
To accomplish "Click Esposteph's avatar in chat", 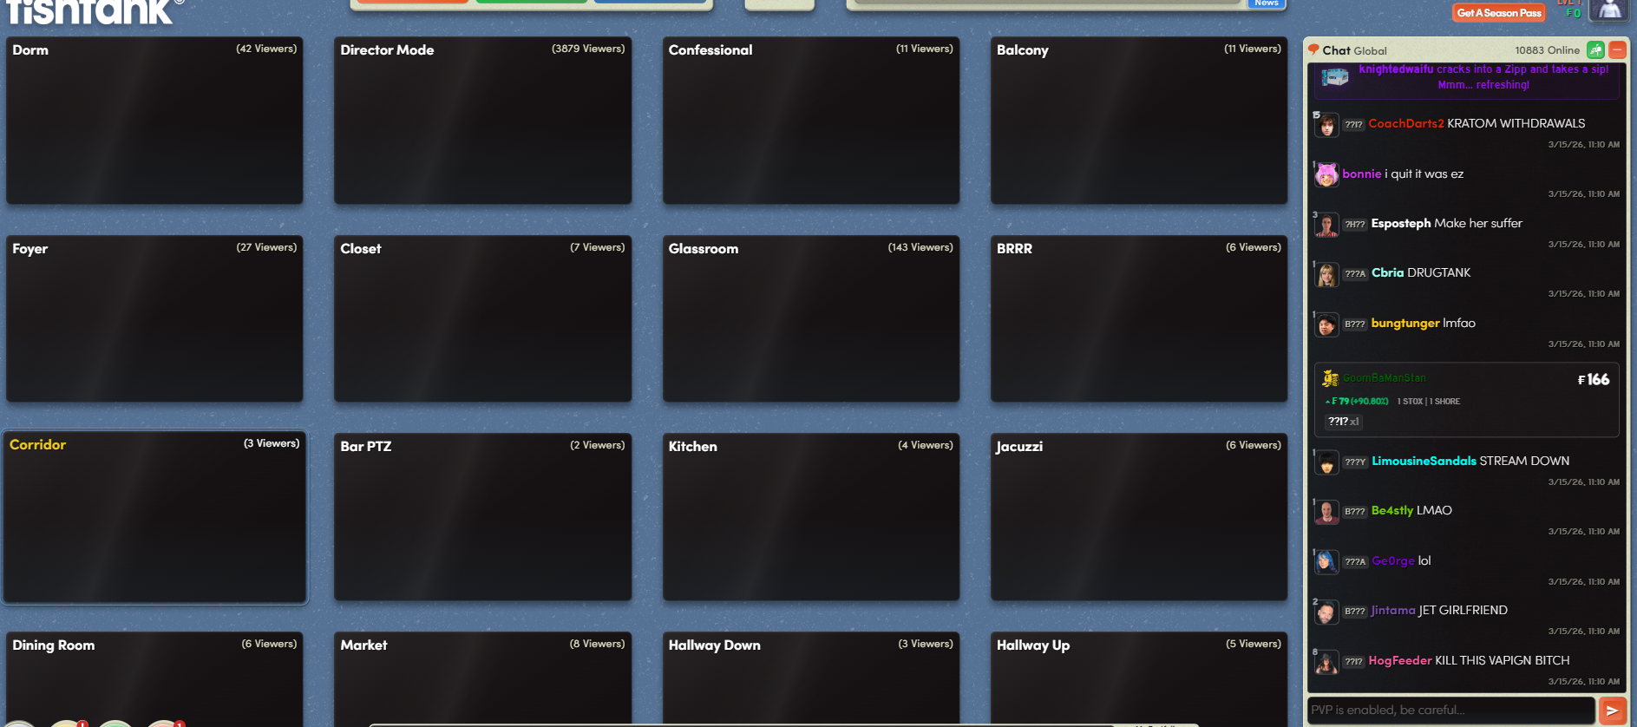I will (1326, 225).
